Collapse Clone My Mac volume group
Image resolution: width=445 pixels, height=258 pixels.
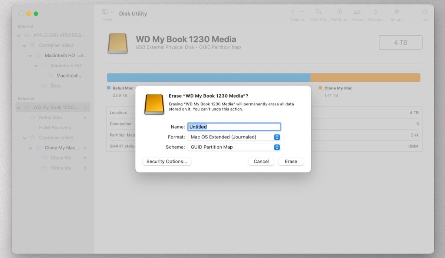coord(30,148)
